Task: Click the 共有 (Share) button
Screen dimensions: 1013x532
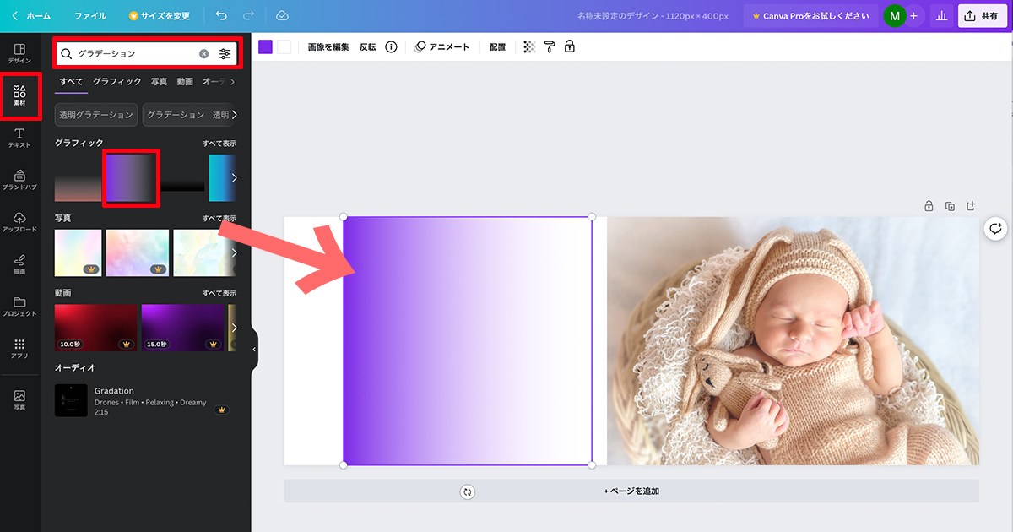Action: [x=982, y=14]
